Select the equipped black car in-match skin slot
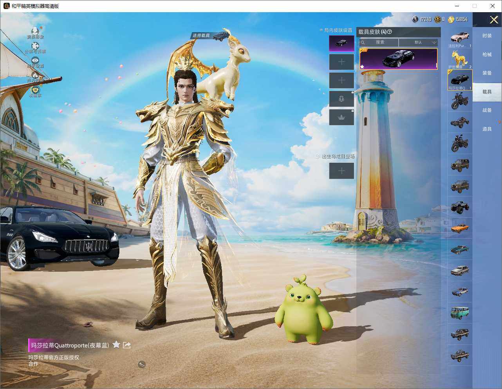 pyautogui.click(x=341, y=43)
